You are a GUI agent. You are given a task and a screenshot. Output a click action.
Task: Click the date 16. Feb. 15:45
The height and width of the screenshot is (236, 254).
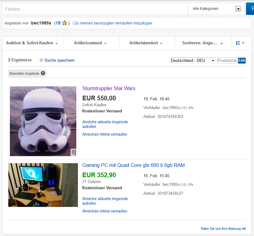click(x=156, y=176)
